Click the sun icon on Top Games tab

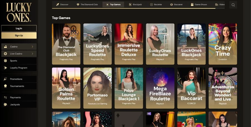(107, 4)
